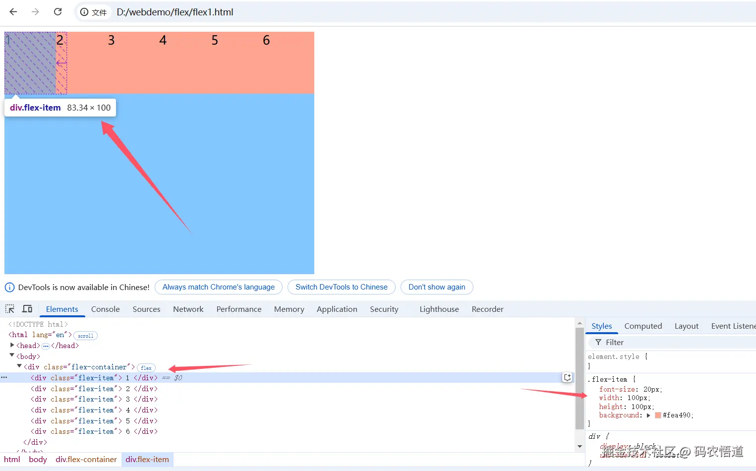Open the Lighthouse panel tab
756x471 pixels.
click(439, 309)
